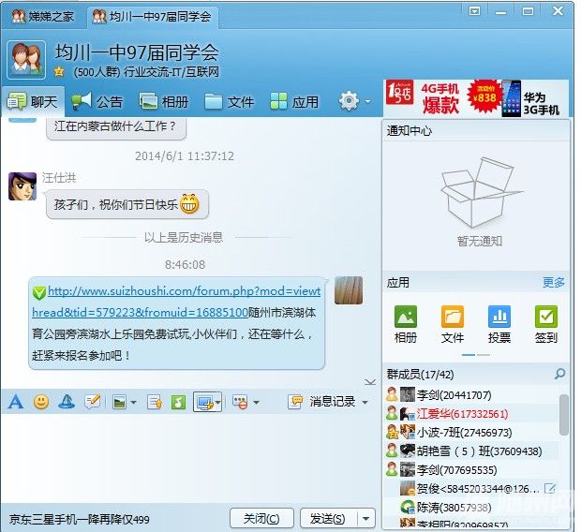
Task: Click the group star level icon
Action: coord(59,71)
